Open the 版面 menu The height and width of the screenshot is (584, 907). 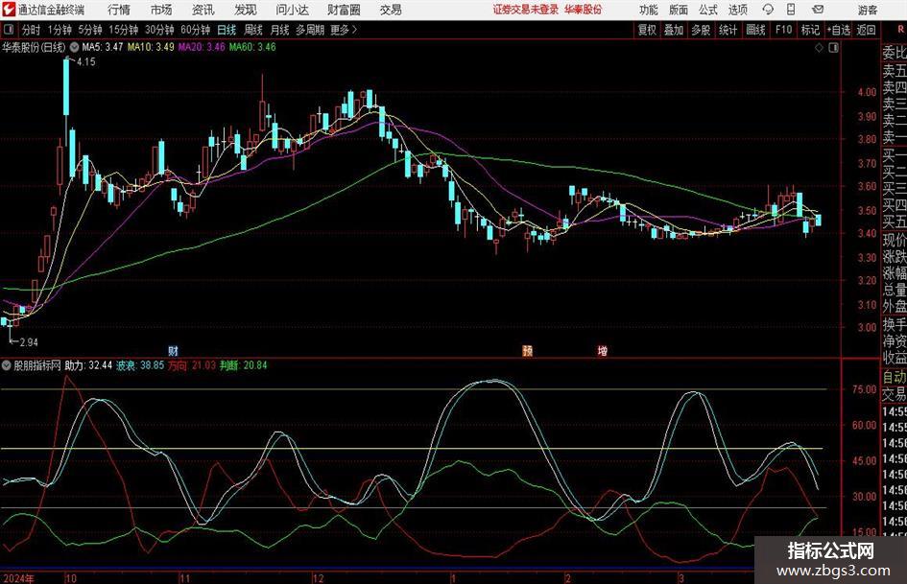[678, 10]
